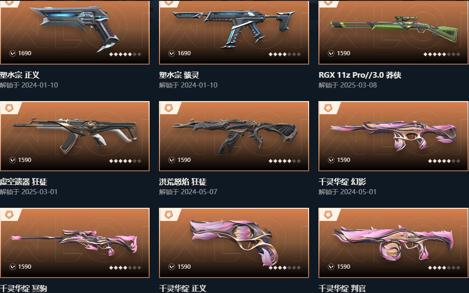Click the 1590 price on 千灵华绽 冥驹 card
Image resolution: width=469 pixels, height=293 pixels.
pos(24,267)
